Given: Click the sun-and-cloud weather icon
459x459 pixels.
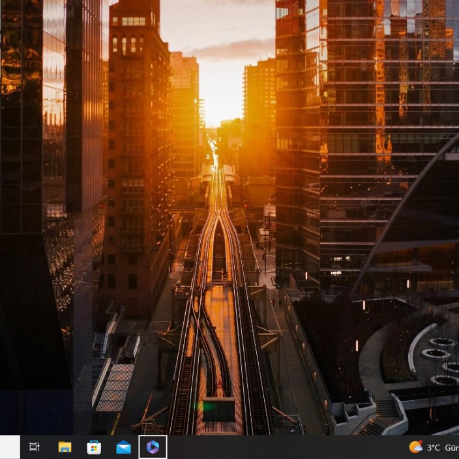Looking at the screenshot, I should click(415, 447).
